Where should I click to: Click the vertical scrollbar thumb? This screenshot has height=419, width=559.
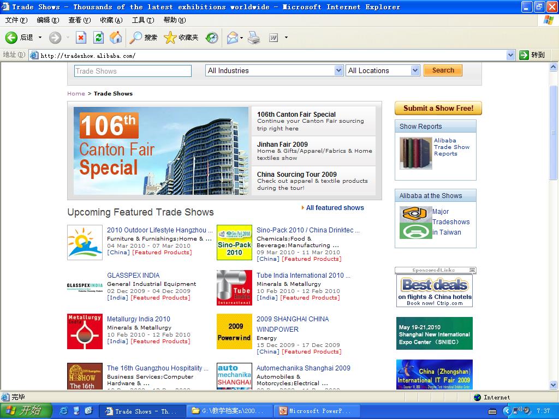tap(554, 133)
